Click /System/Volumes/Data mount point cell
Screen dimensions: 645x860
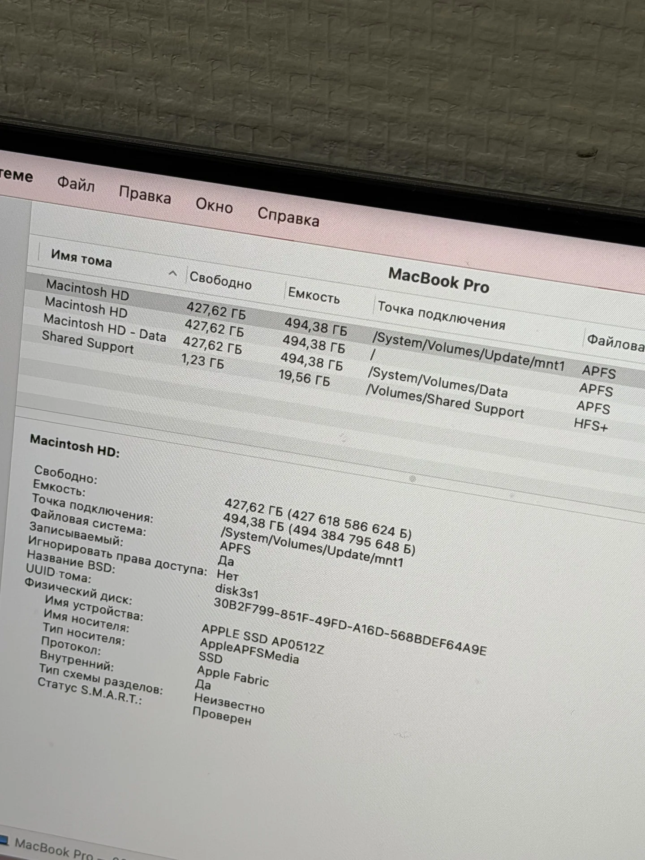[437, 382]
